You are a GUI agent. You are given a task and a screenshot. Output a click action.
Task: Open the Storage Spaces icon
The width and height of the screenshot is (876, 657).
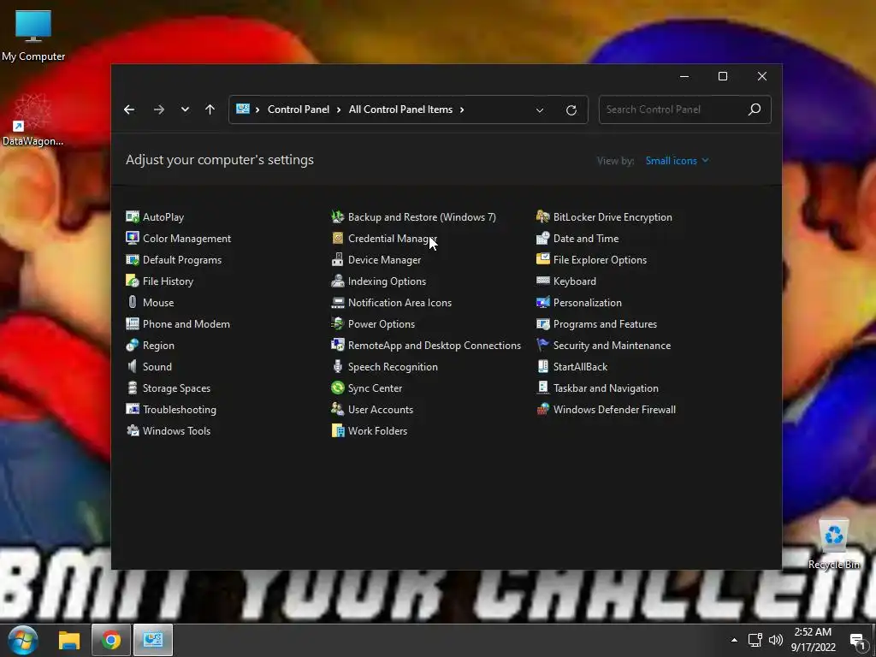pyautogui.click(x=133, y=388)
